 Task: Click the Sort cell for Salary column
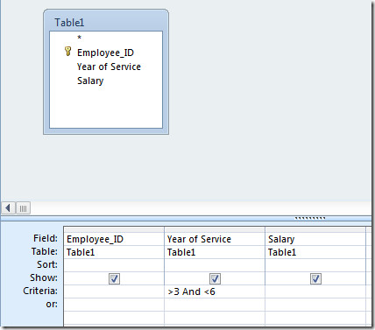315,265
